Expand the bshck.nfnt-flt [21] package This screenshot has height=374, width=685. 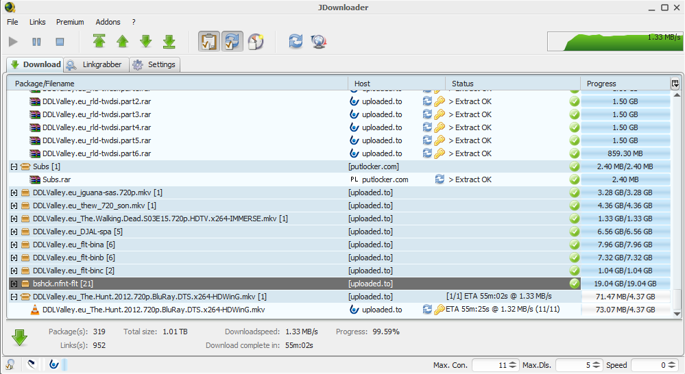14,284
